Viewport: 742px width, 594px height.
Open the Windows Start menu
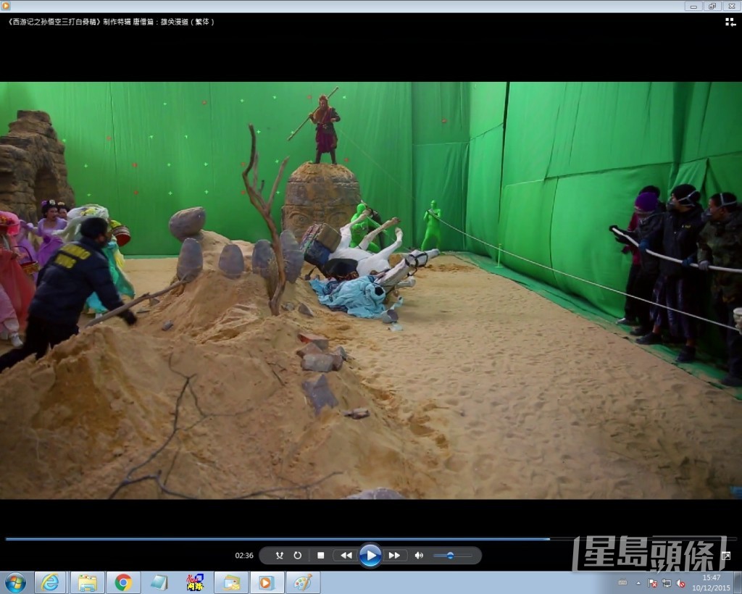click(x=16, y=582)
